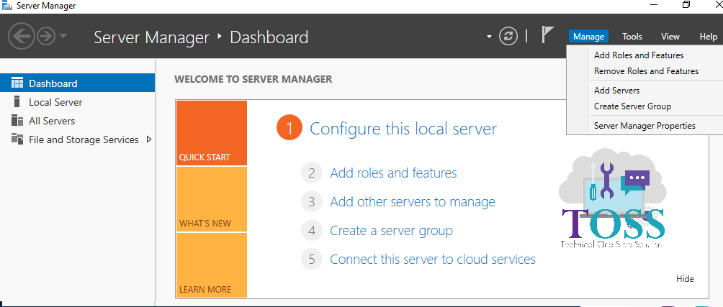
Task: Restore down the Server Manager window
Action: pos(686,5)
